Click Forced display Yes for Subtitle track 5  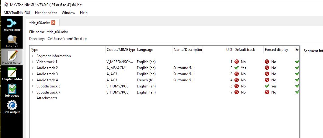pos(271,86)
